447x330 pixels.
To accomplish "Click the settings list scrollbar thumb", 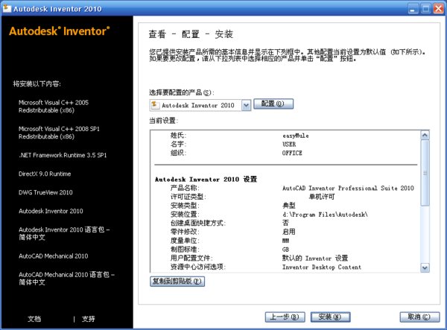I will click(425, 173).
